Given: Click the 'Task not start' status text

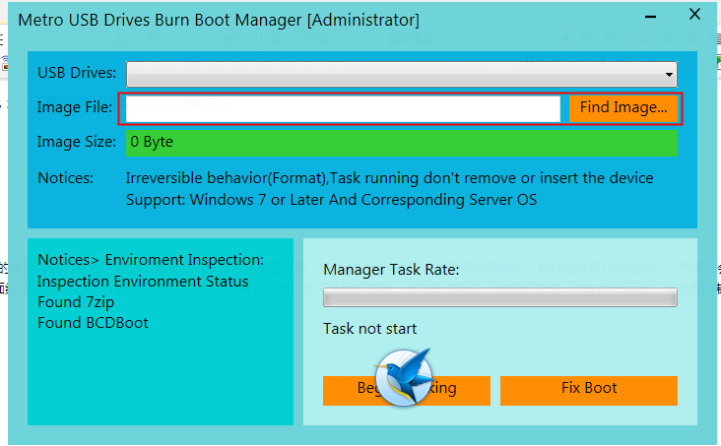Looking at the screenshot, I should 369,328.
